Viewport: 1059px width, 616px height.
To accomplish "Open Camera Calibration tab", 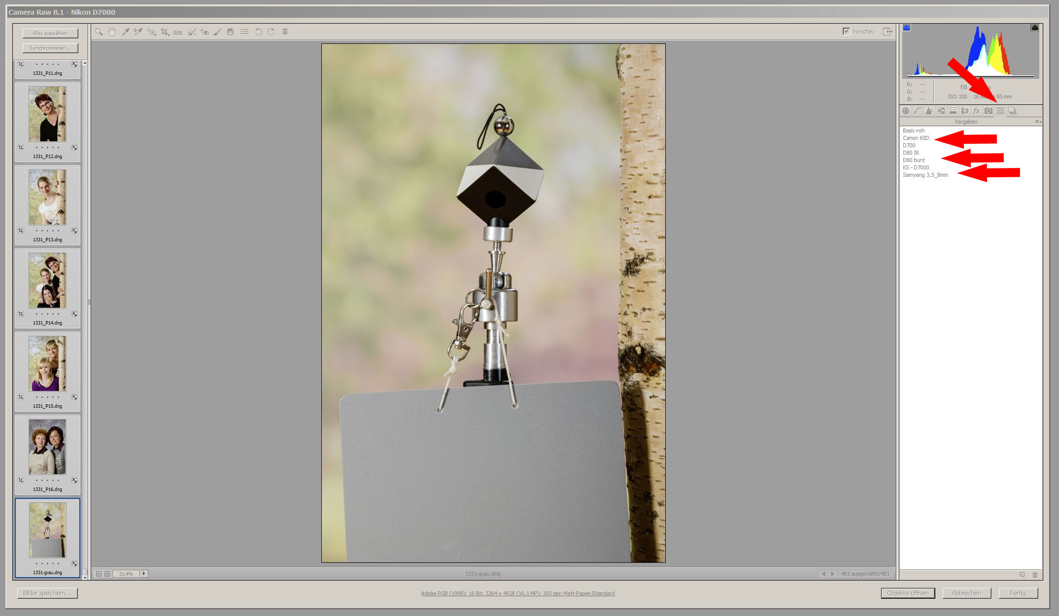I will 988,111.
